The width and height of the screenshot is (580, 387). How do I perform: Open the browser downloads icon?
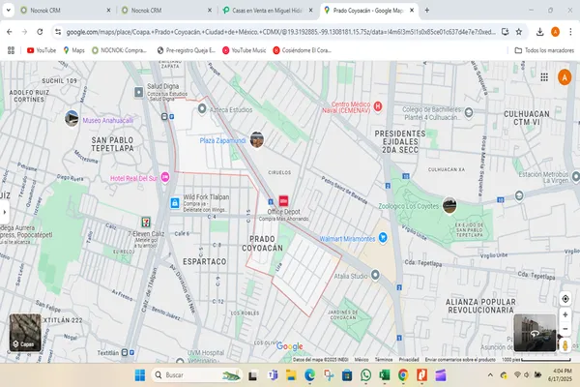point(539,32)
